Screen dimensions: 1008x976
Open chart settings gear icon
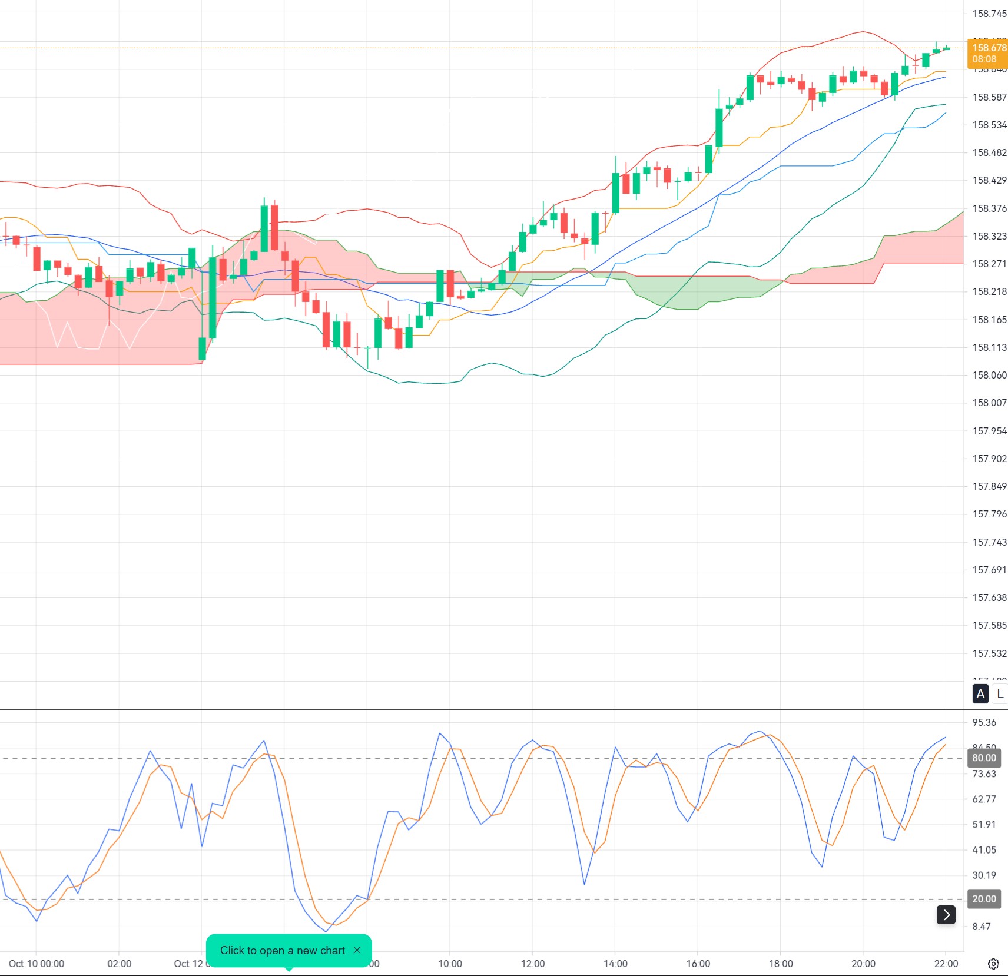(993, 964)
